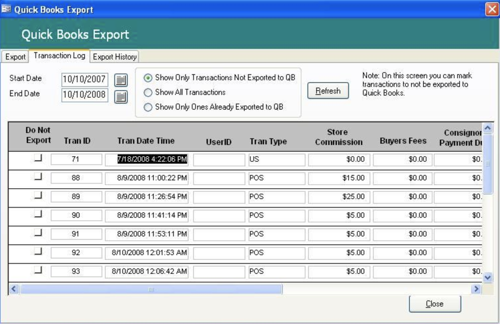The width and height of the screenshot is (500, 324).
Task: Check Do Not Export for transaction 89
Action: [38, 195]
